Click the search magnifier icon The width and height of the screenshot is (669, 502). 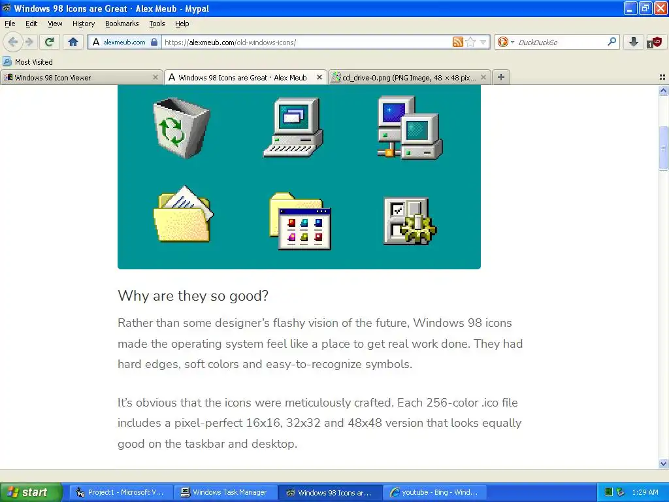tap(612, 42)
